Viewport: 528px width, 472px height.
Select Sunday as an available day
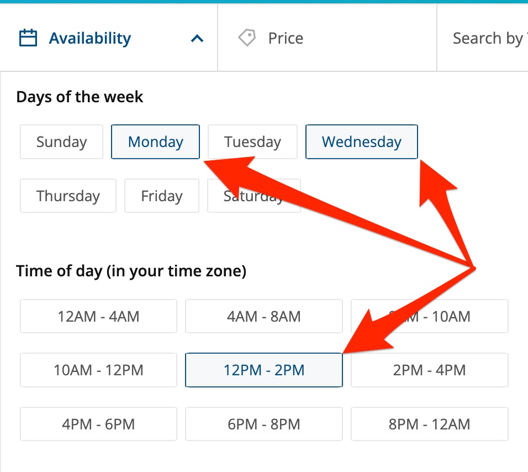(x=61, y=142)
